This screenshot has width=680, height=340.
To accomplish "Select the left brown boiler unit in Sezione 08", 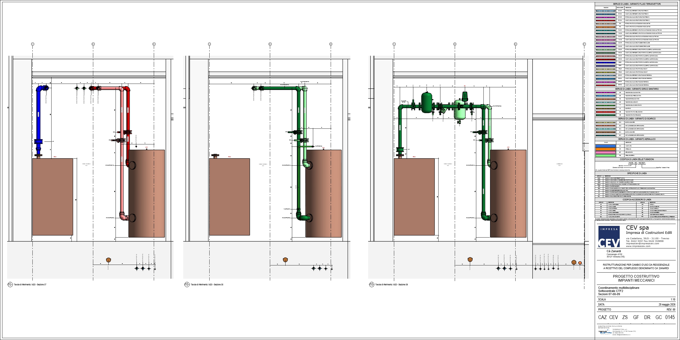I will (x=229, y=197).
